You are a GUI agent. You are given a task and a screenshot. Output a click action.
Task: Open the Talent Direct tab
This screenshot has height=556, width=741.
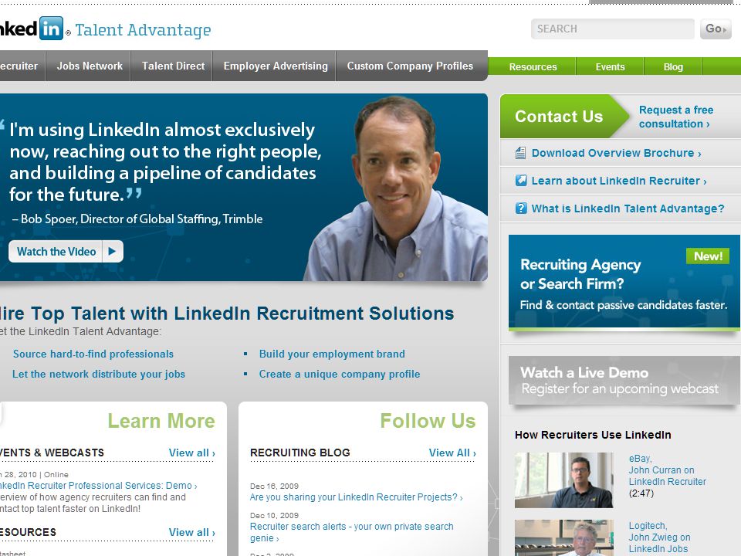point(173,66)
